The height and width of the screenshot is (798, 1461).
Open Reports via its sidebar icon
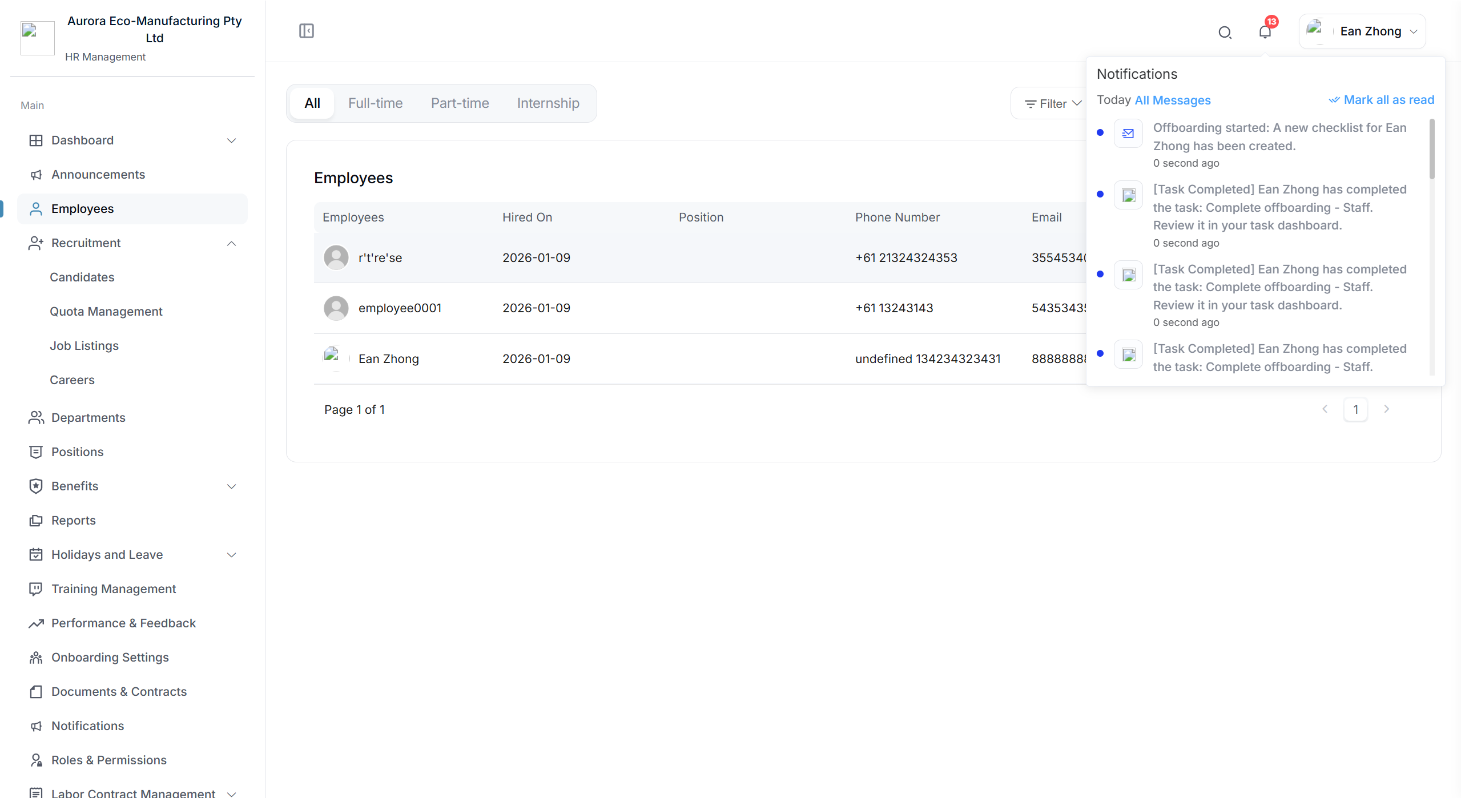[36, 520]
